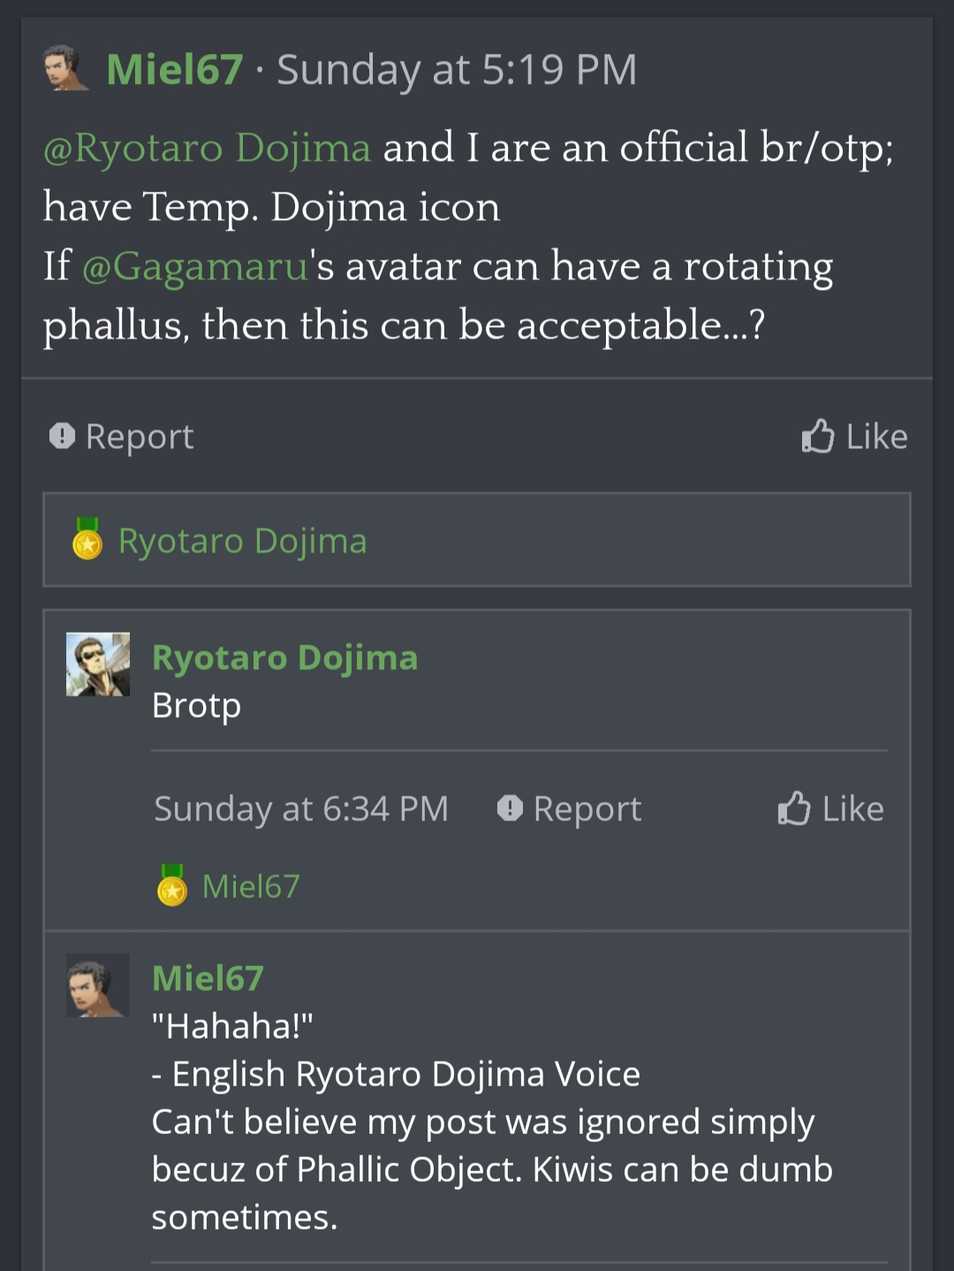Open Miel67 username link in post header
954x1271 pixels.
click(174, 70)
